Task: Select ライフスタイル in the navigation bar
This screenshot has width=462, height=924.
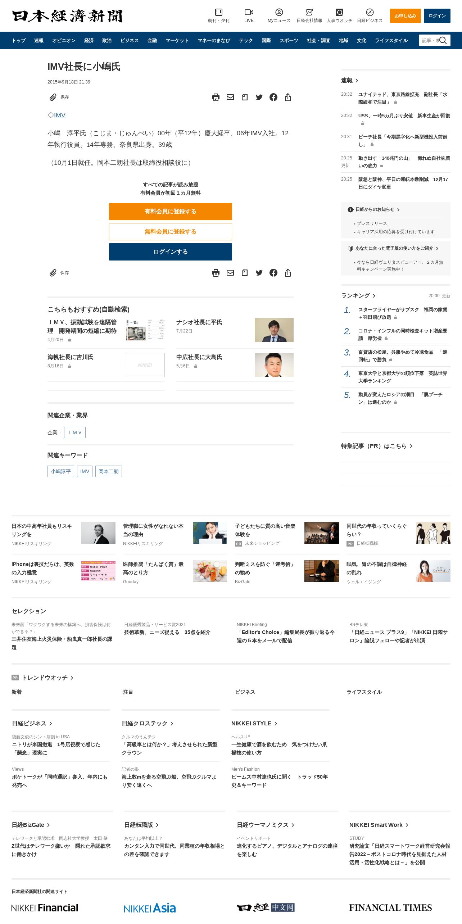Action: pyautogui.click(x=391, y=40)
